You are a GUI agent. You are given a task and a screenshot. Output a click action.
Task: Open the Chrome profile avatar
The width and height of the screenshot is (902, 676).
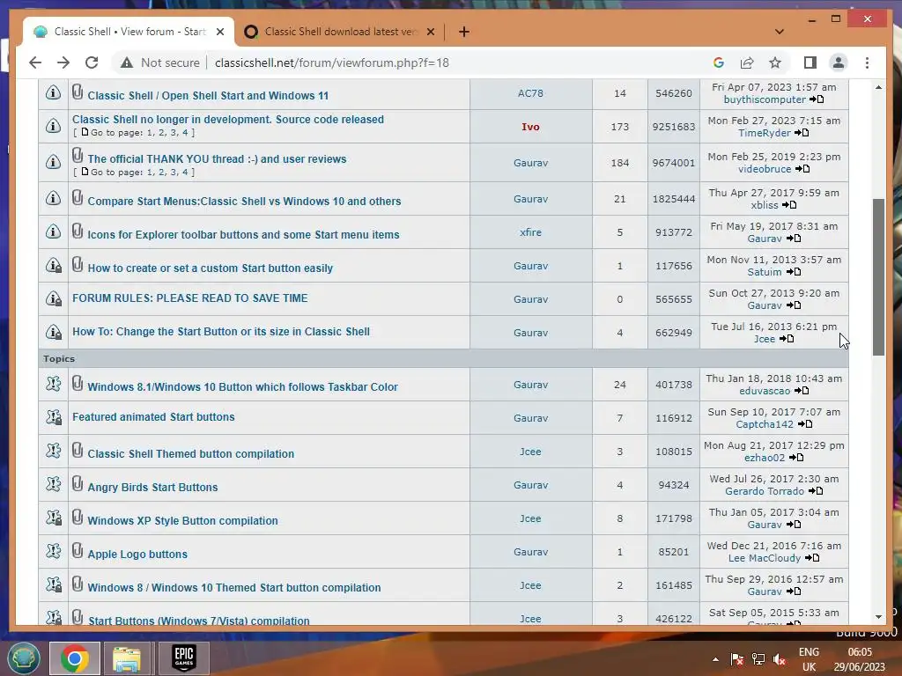839,62
